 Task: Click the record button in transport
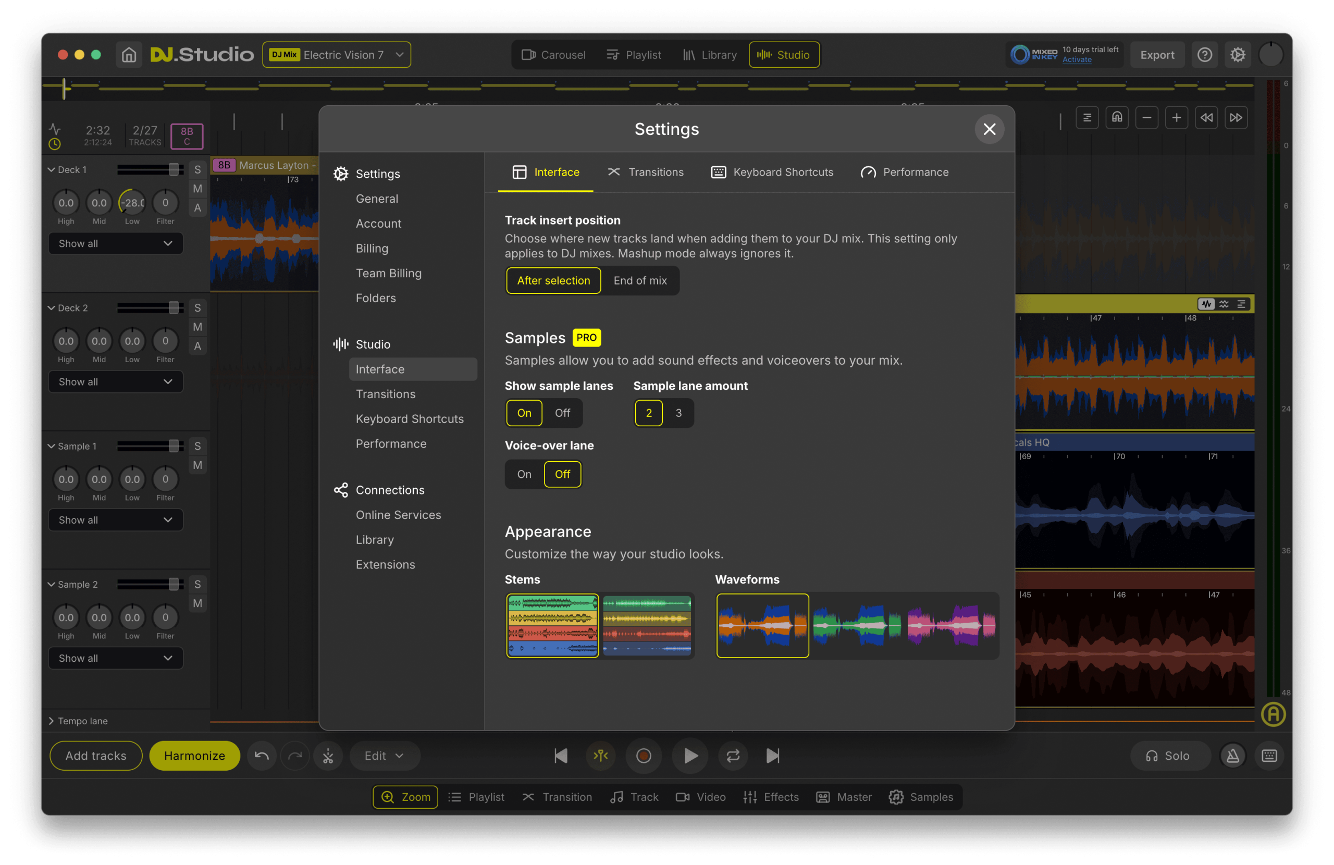pos(644,756)
